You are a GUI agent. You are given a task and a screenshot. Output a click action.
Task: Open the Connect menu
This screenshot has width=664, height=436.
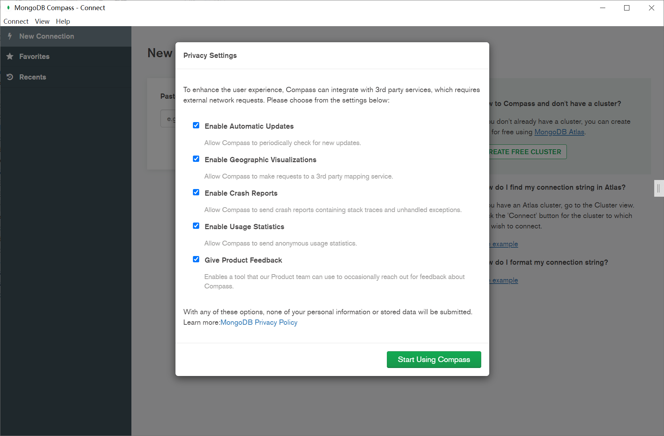16,21
